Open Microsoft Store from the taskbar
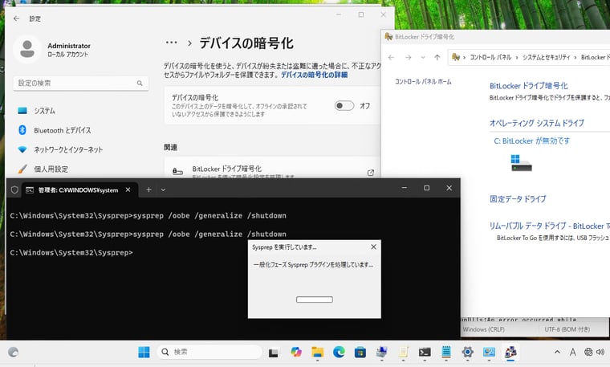 360,353
